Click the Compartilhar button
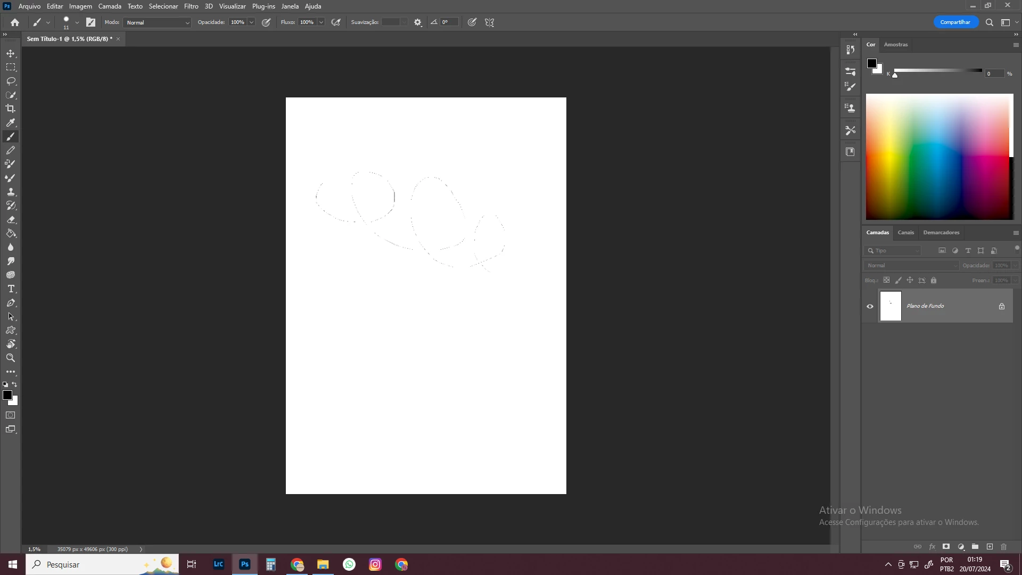This screenshot has width=1022, height=575. 955,22
